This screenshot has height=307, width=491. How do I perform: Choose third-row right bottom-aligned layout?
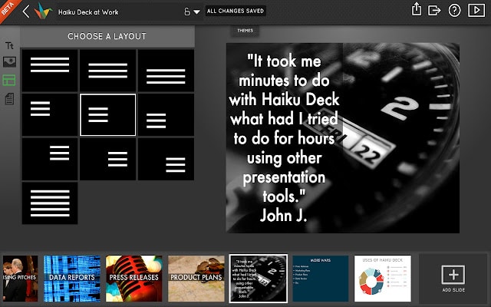pyautogui.click(x=166, y=159)
